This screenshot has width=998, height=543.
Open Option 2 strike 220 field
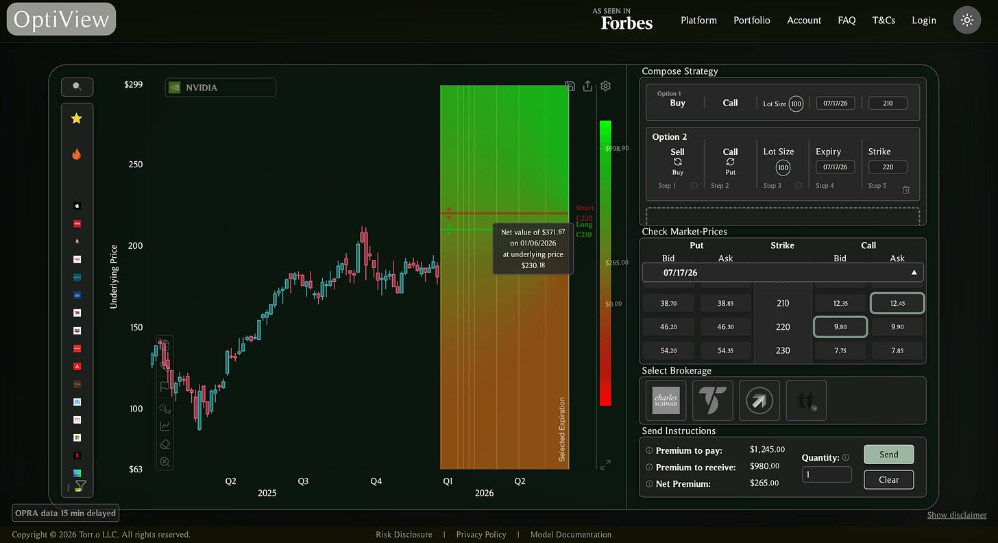coord(888,167)
